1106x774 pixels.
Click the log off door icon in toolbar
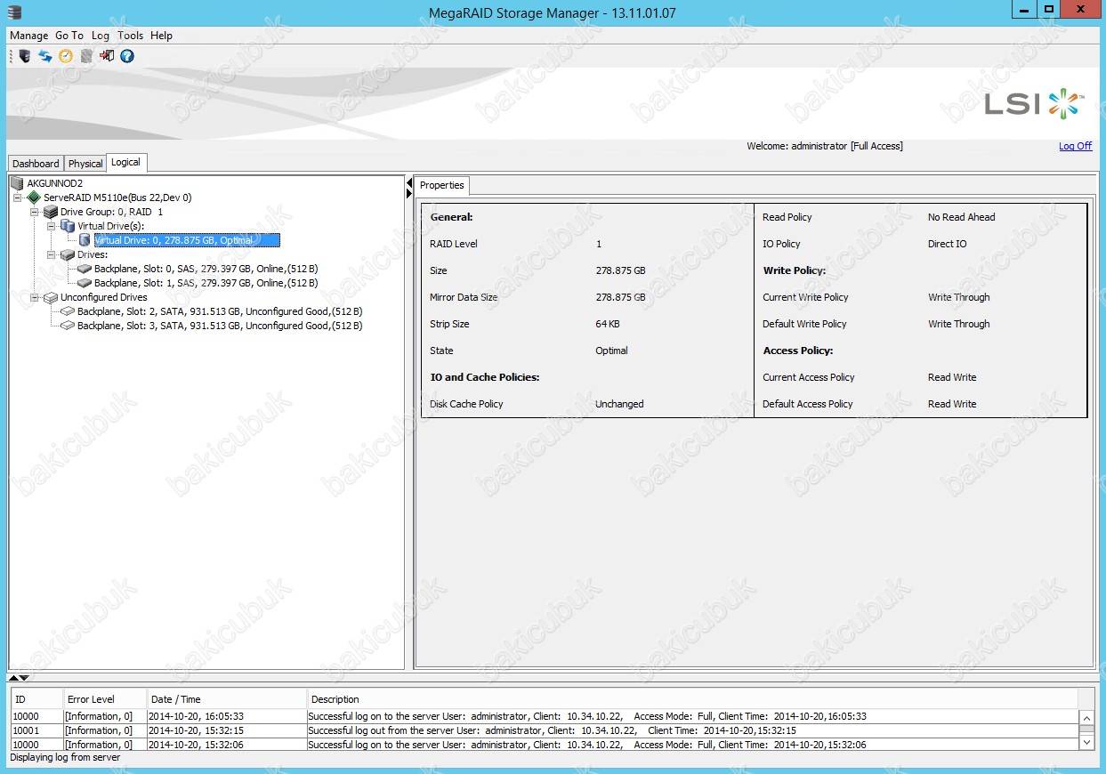click(107, 56)
